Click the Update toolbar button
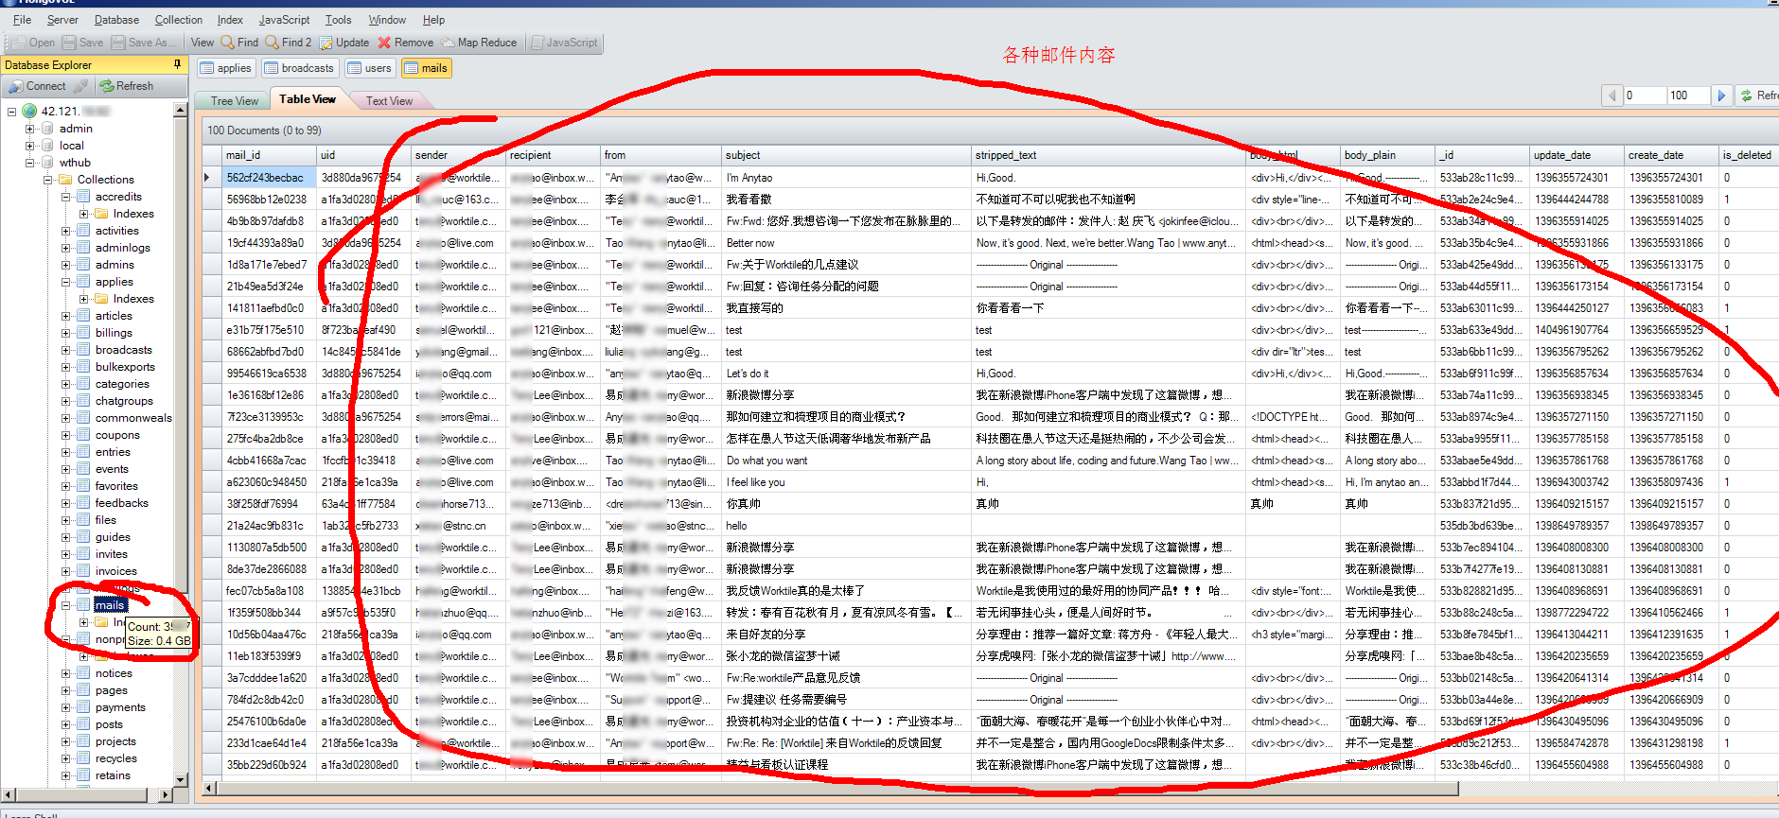This screenshot has width=1779, height=818. [344, 43]
